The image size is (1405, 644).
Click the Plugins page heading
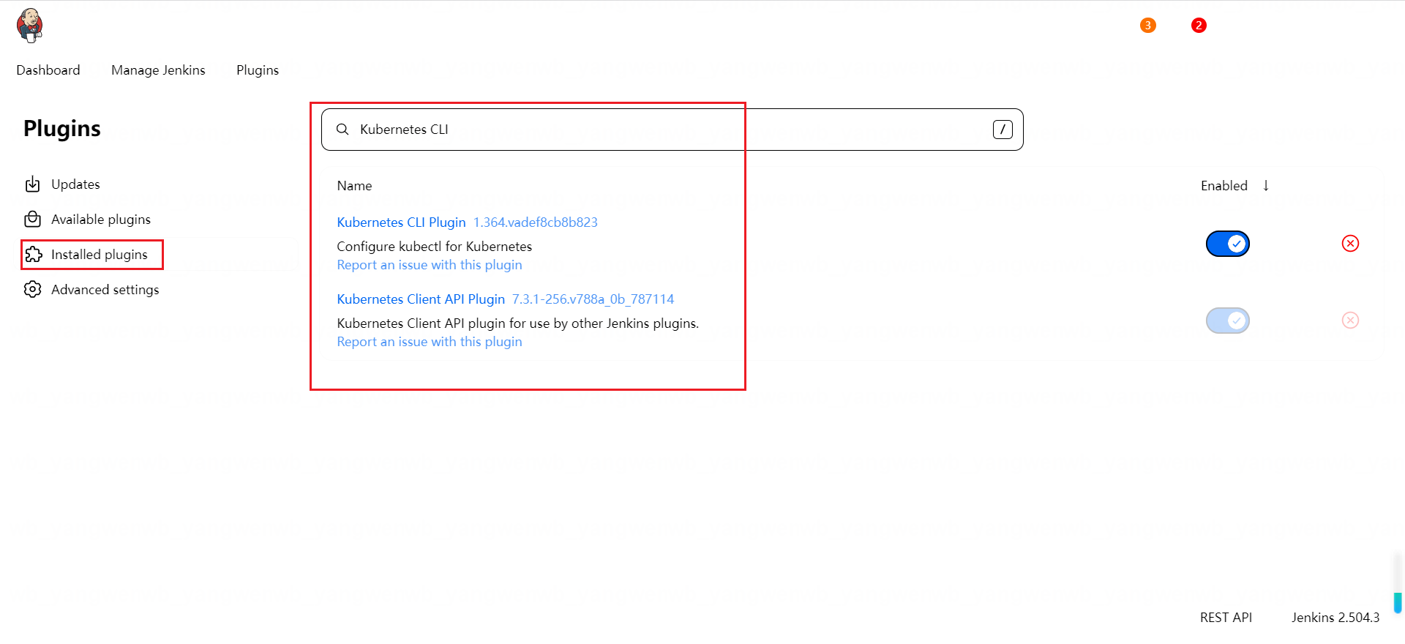click(x=62, y=129)
